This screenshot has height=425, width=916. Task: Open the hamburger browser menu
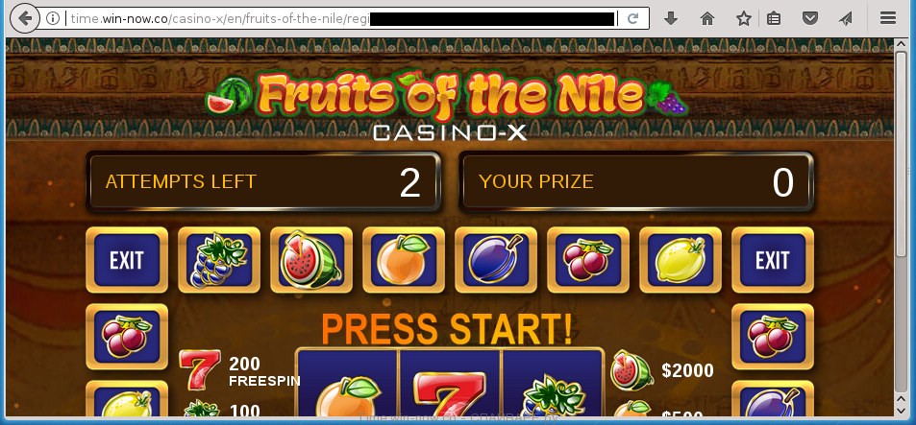point(888,18)
